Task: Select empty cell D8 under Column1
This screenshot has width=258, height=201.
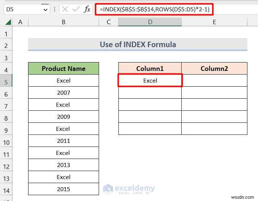Action: [150, 117]
